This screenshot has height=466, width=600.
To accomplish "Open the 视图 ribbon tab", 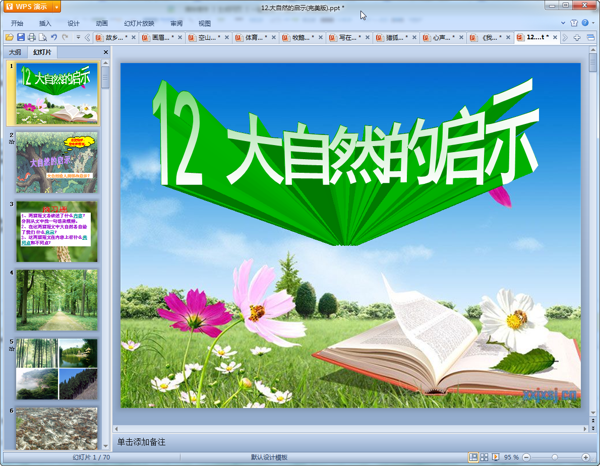I will [205, 23].
